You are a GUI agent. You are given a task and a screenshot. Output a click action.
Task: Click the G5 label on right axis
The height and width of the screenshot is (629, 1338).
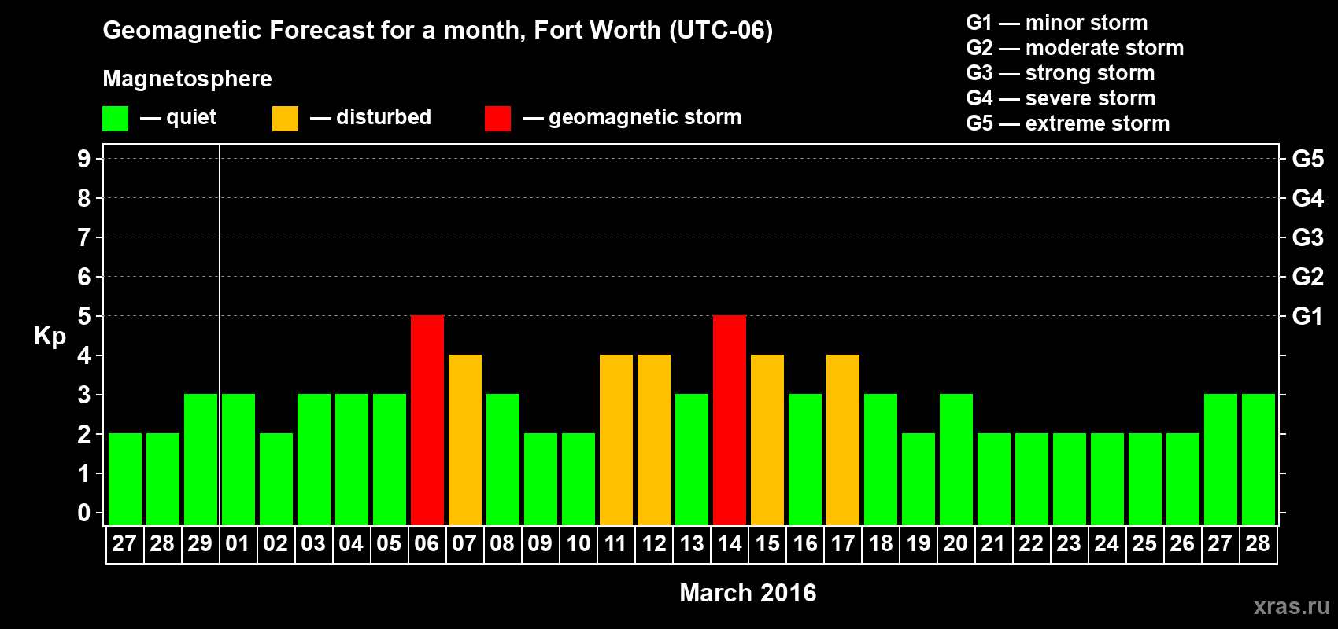(1307, 159)
